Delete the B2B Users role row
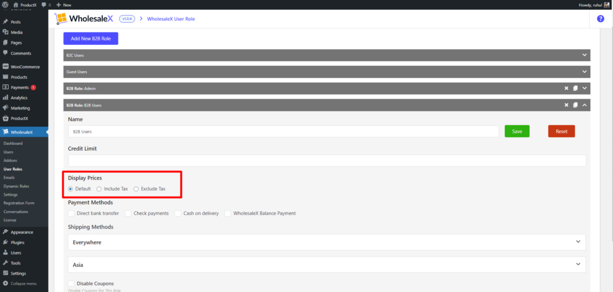Viewport: 613px width, 292px height. tap(566, 105)
